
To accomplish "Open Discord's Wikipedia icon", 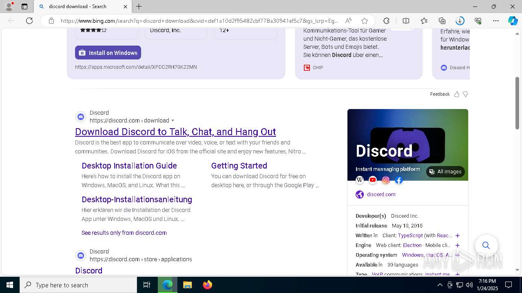I will tap(360, 180).
